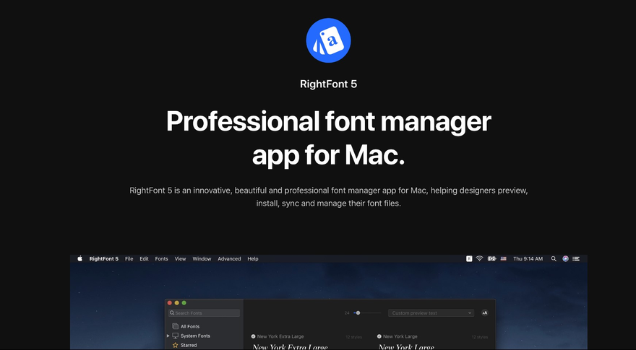
Task: Open the US flag input source menu
Action: (x=503, y=258)
